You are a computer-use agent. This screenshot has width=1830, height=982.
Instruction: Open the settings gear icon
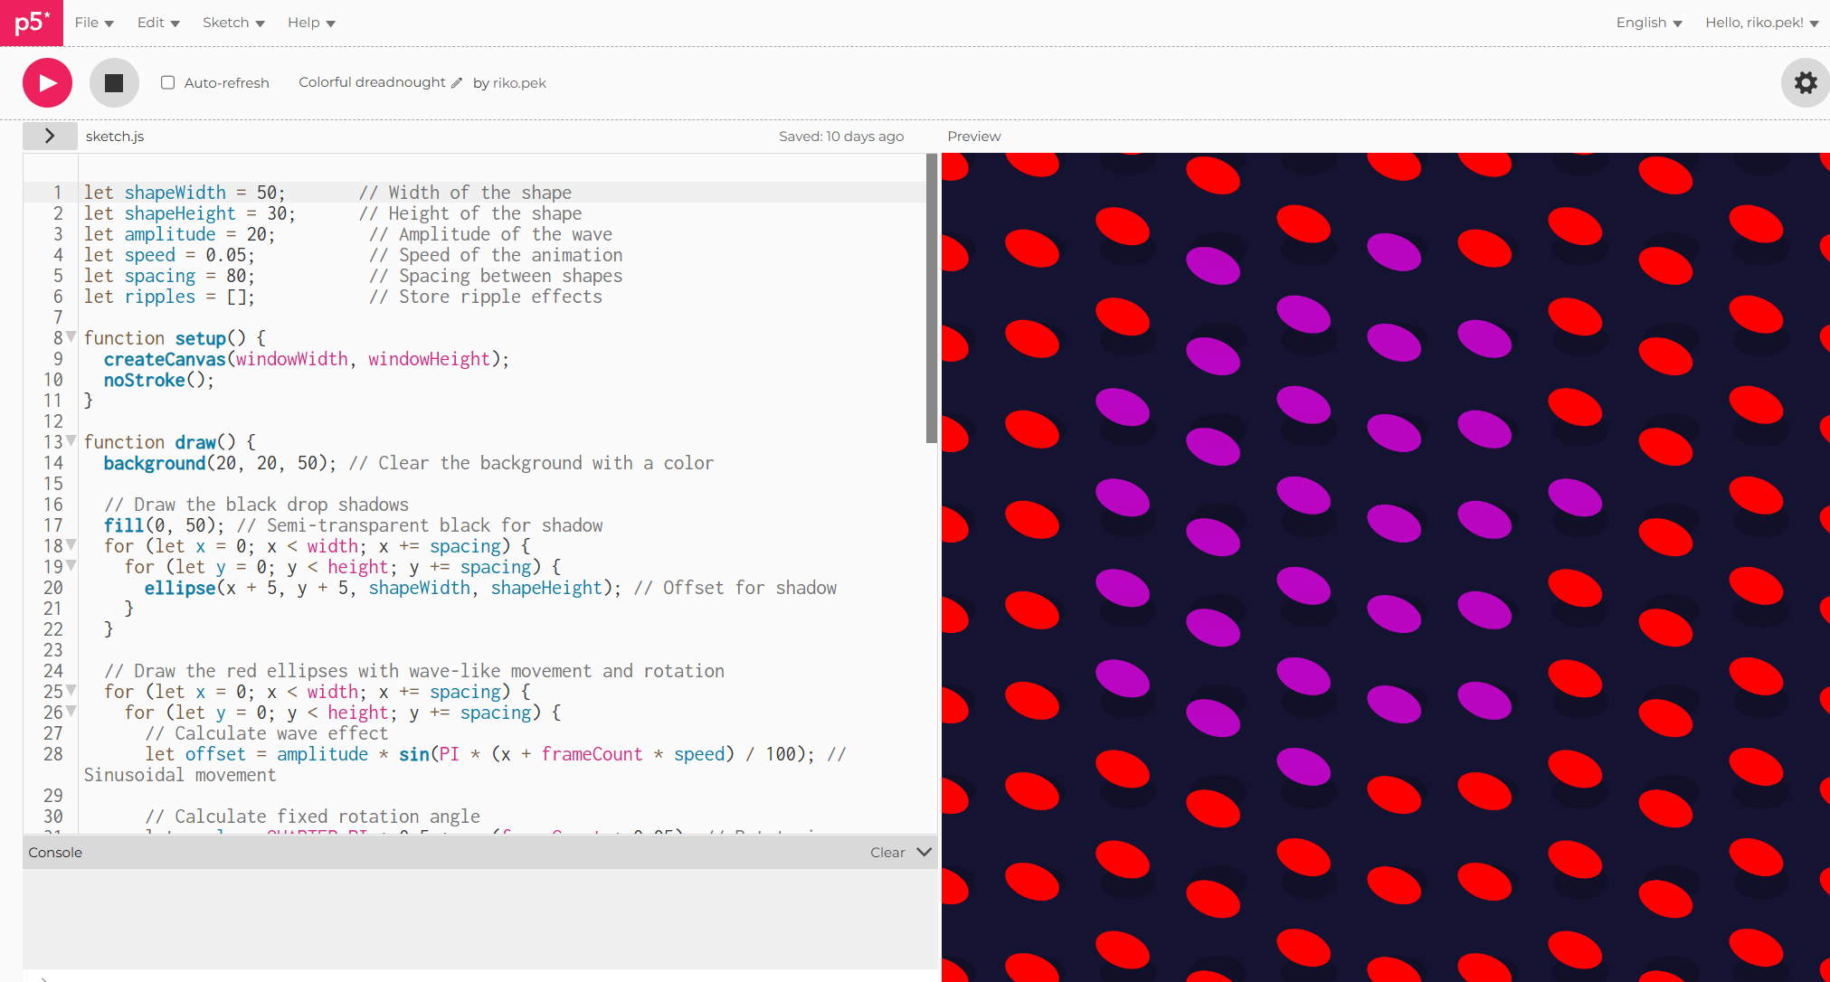tap(1806, 83)
